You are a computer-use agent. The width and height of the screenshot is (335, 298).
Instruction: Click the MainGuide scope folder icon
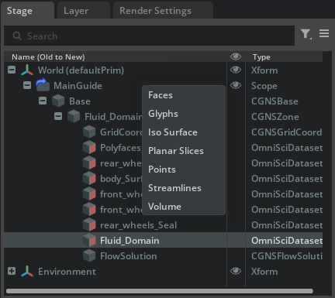pos(43,85)
